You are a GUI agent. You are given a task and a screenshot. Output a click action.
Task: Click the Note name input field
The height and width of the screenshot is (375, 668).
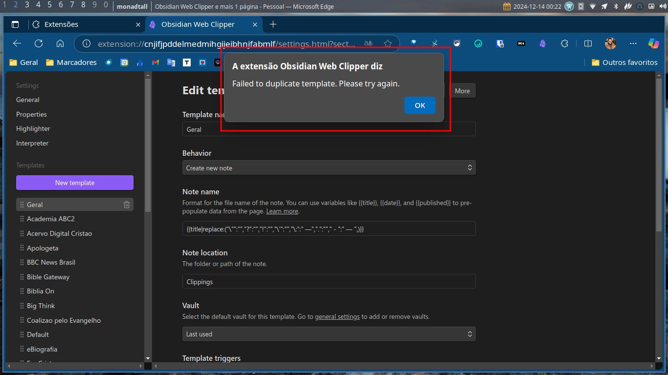click(329, 229)
